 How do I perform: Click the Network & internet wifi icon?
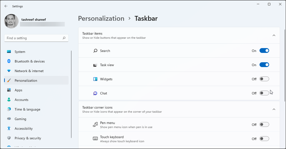click(x=9, y=71)
